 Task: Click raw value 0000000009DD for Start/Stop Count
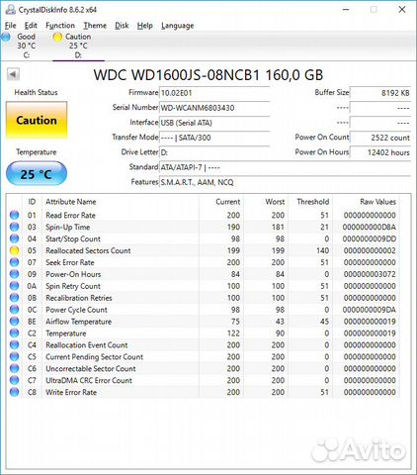(x=370, y=238)
